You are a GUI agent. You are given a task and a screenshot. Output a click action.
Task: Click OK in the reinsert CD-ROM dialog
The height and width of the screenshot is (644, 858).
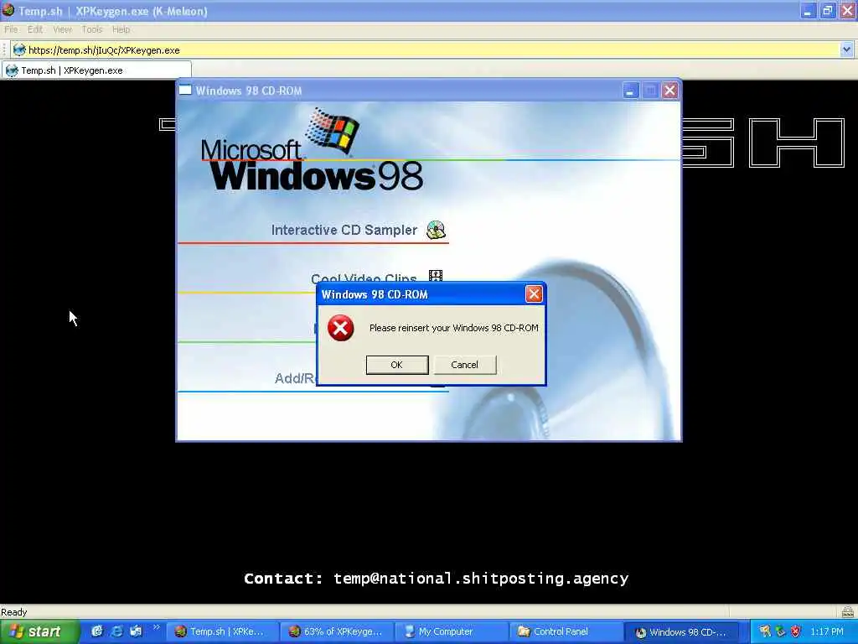click(396, 365)
